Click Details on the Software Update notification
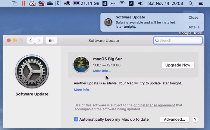The image size is (210, 130). point(193,27)
